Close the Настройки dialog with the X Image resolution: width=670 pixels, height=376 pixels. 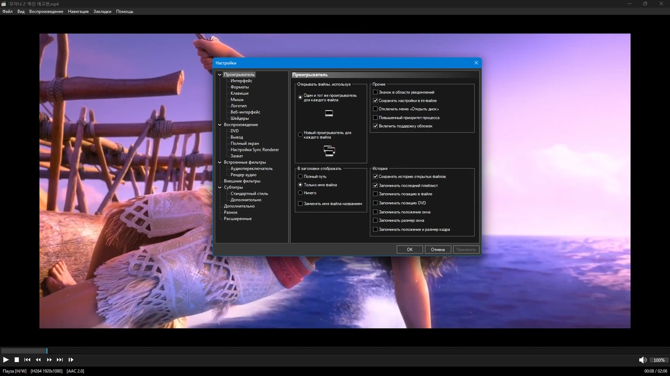click(476, 63)
